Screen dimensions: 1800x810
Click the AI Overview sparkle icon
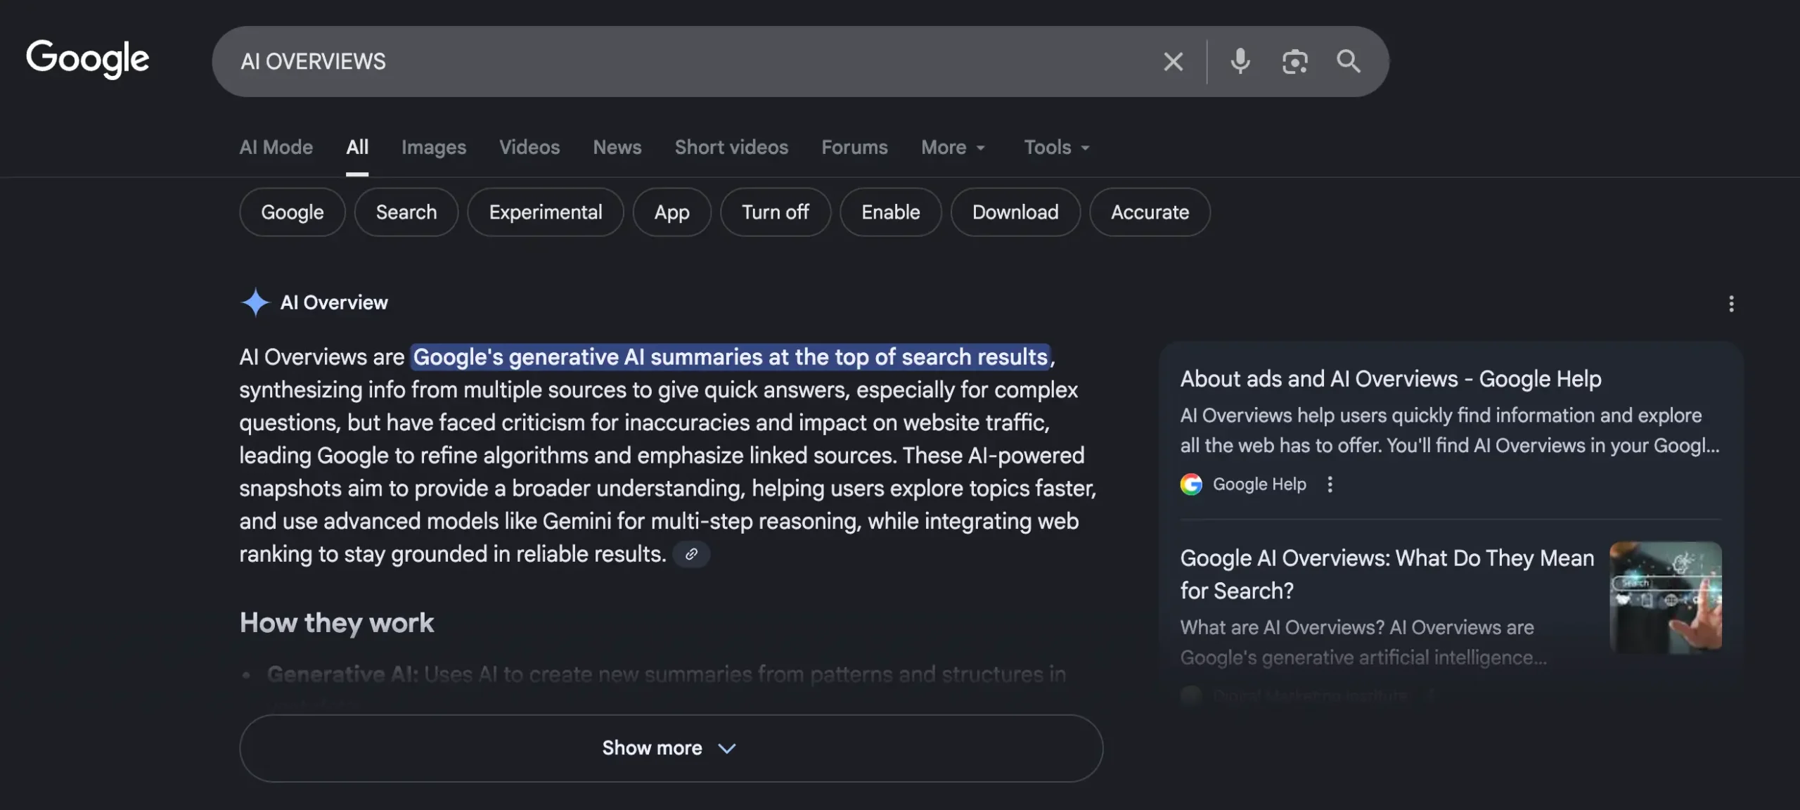pos(255,302)
